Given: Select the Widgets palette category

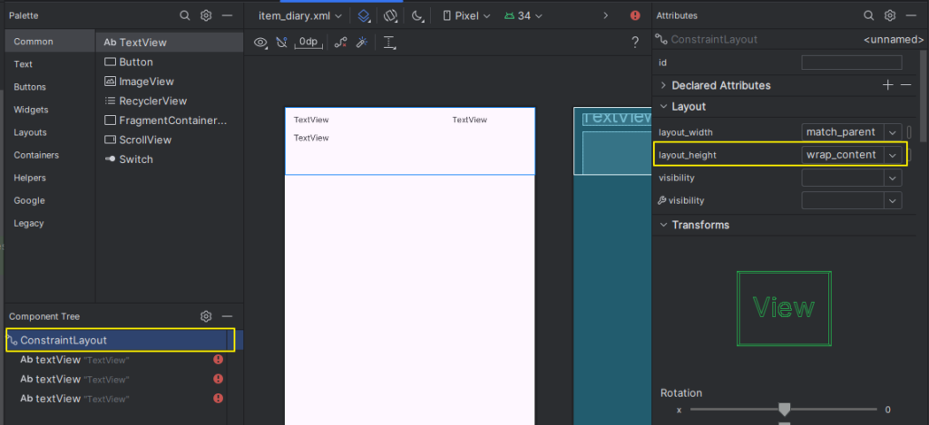Looking at the screenshot, I should click(x=51, y=110).
